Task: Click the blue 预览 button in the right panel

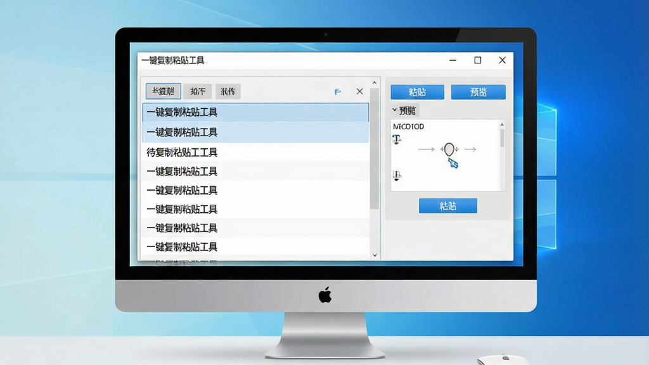Action: [478, 92]
